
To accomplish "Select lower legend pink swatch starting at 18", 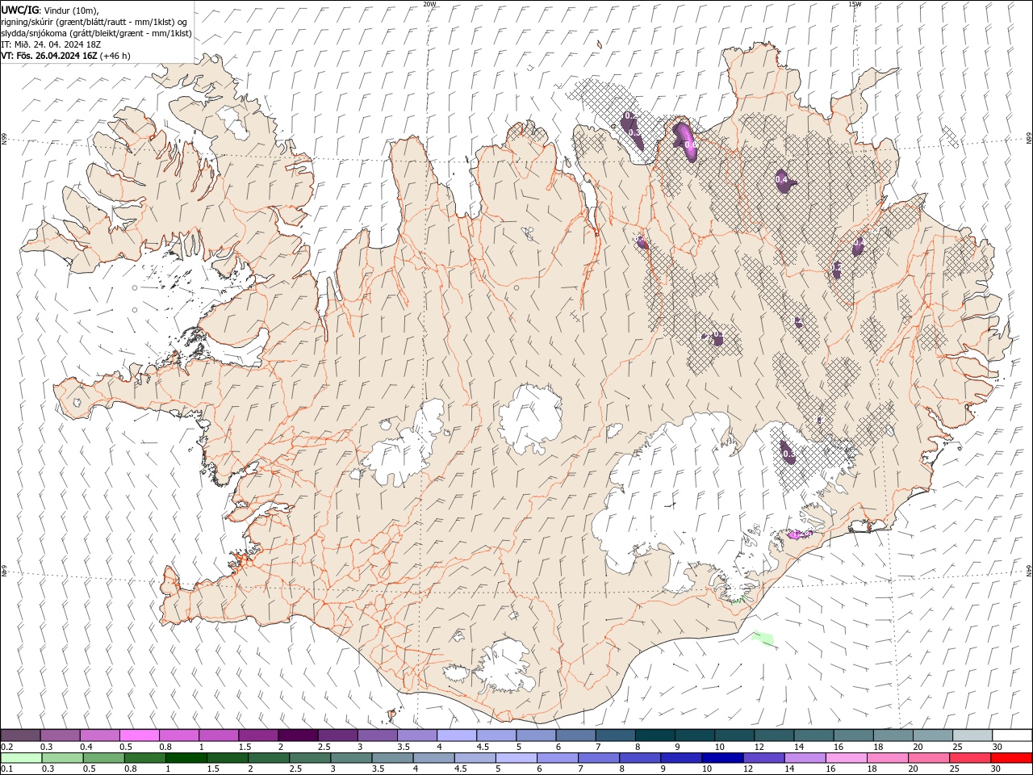I will pos(887,758).
